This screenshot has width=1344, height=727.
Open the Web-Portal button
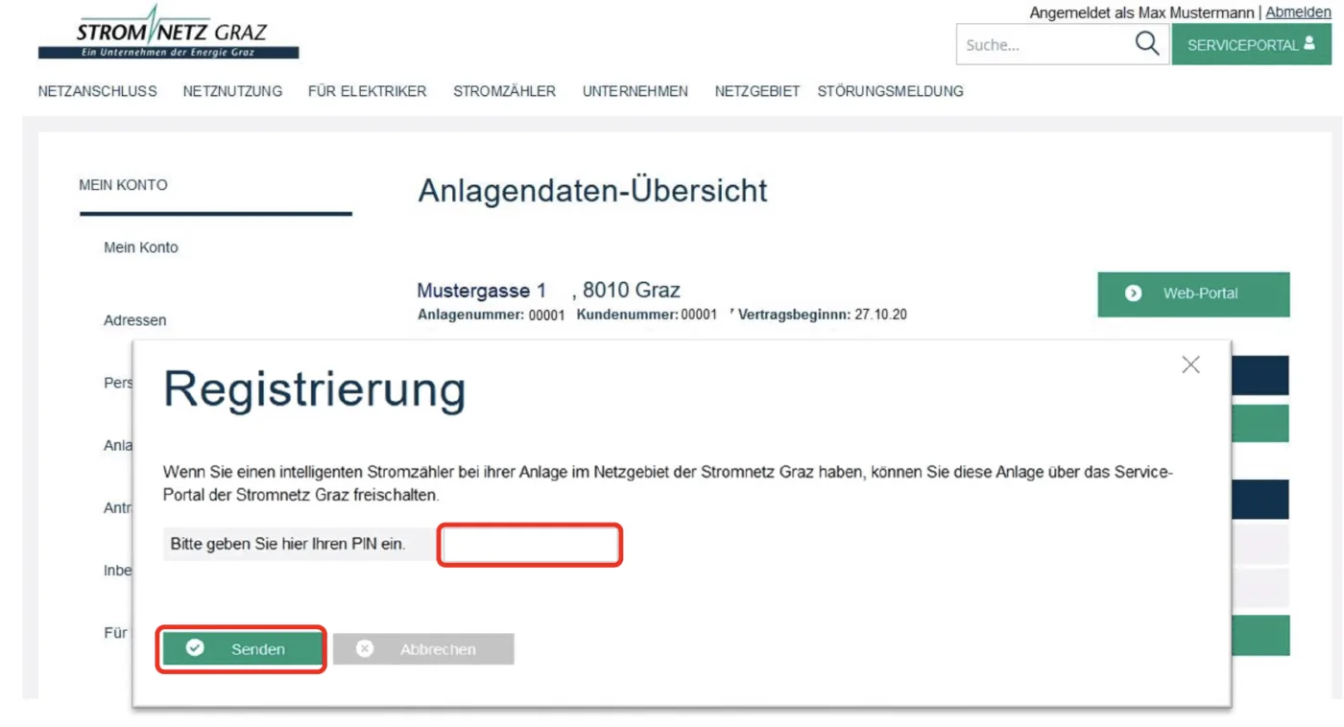pyautogui.click(x=1193, y=293)
